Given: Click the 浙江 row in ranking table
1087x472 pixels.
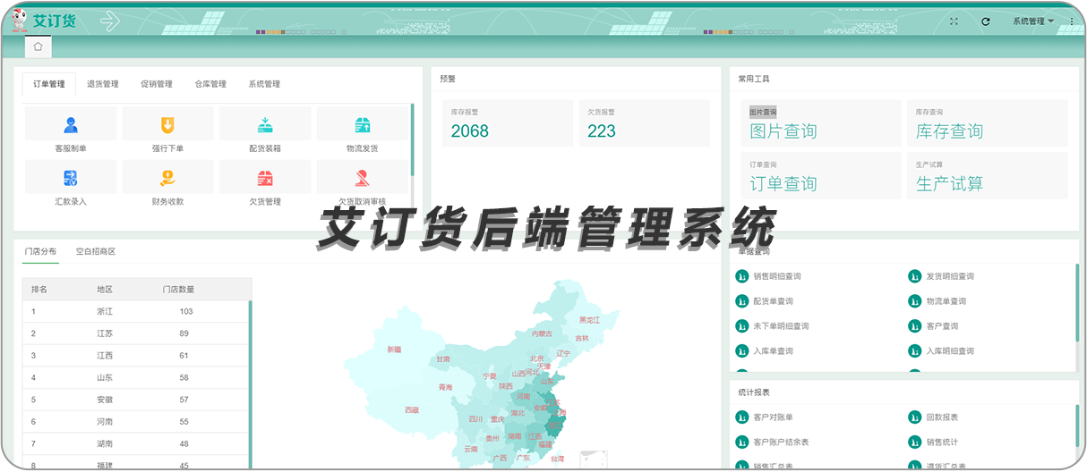Looking at the screenshot, I should pos(136,312).
